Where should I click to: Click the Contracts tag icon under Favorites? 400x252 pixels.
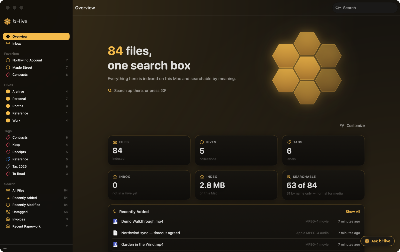pos(8,75)
